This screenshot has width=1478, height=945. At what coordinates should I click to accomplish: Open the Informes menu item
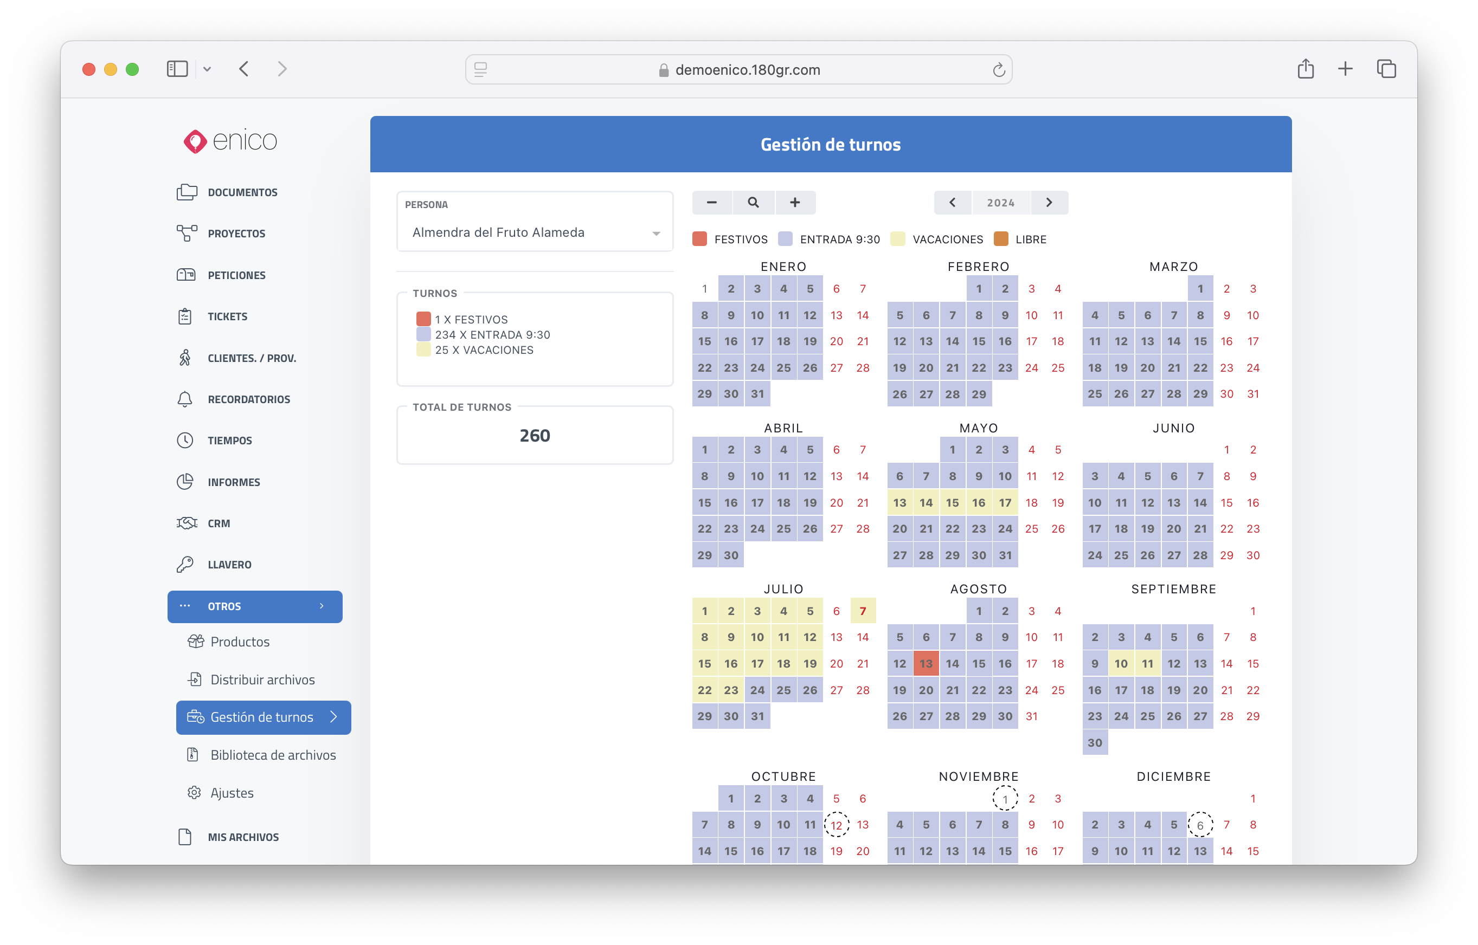tap(233, 482)
